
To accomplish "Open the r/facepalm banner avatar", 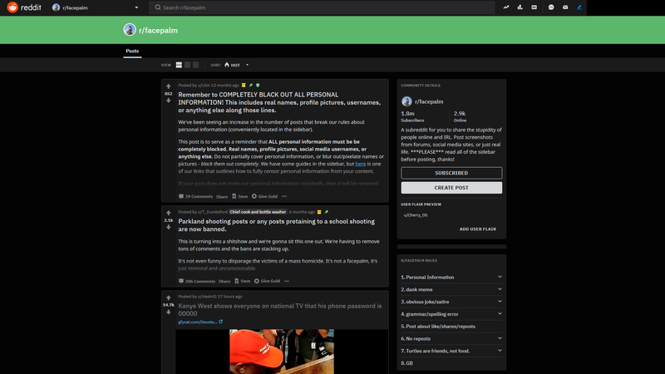I will coord(130,30).
